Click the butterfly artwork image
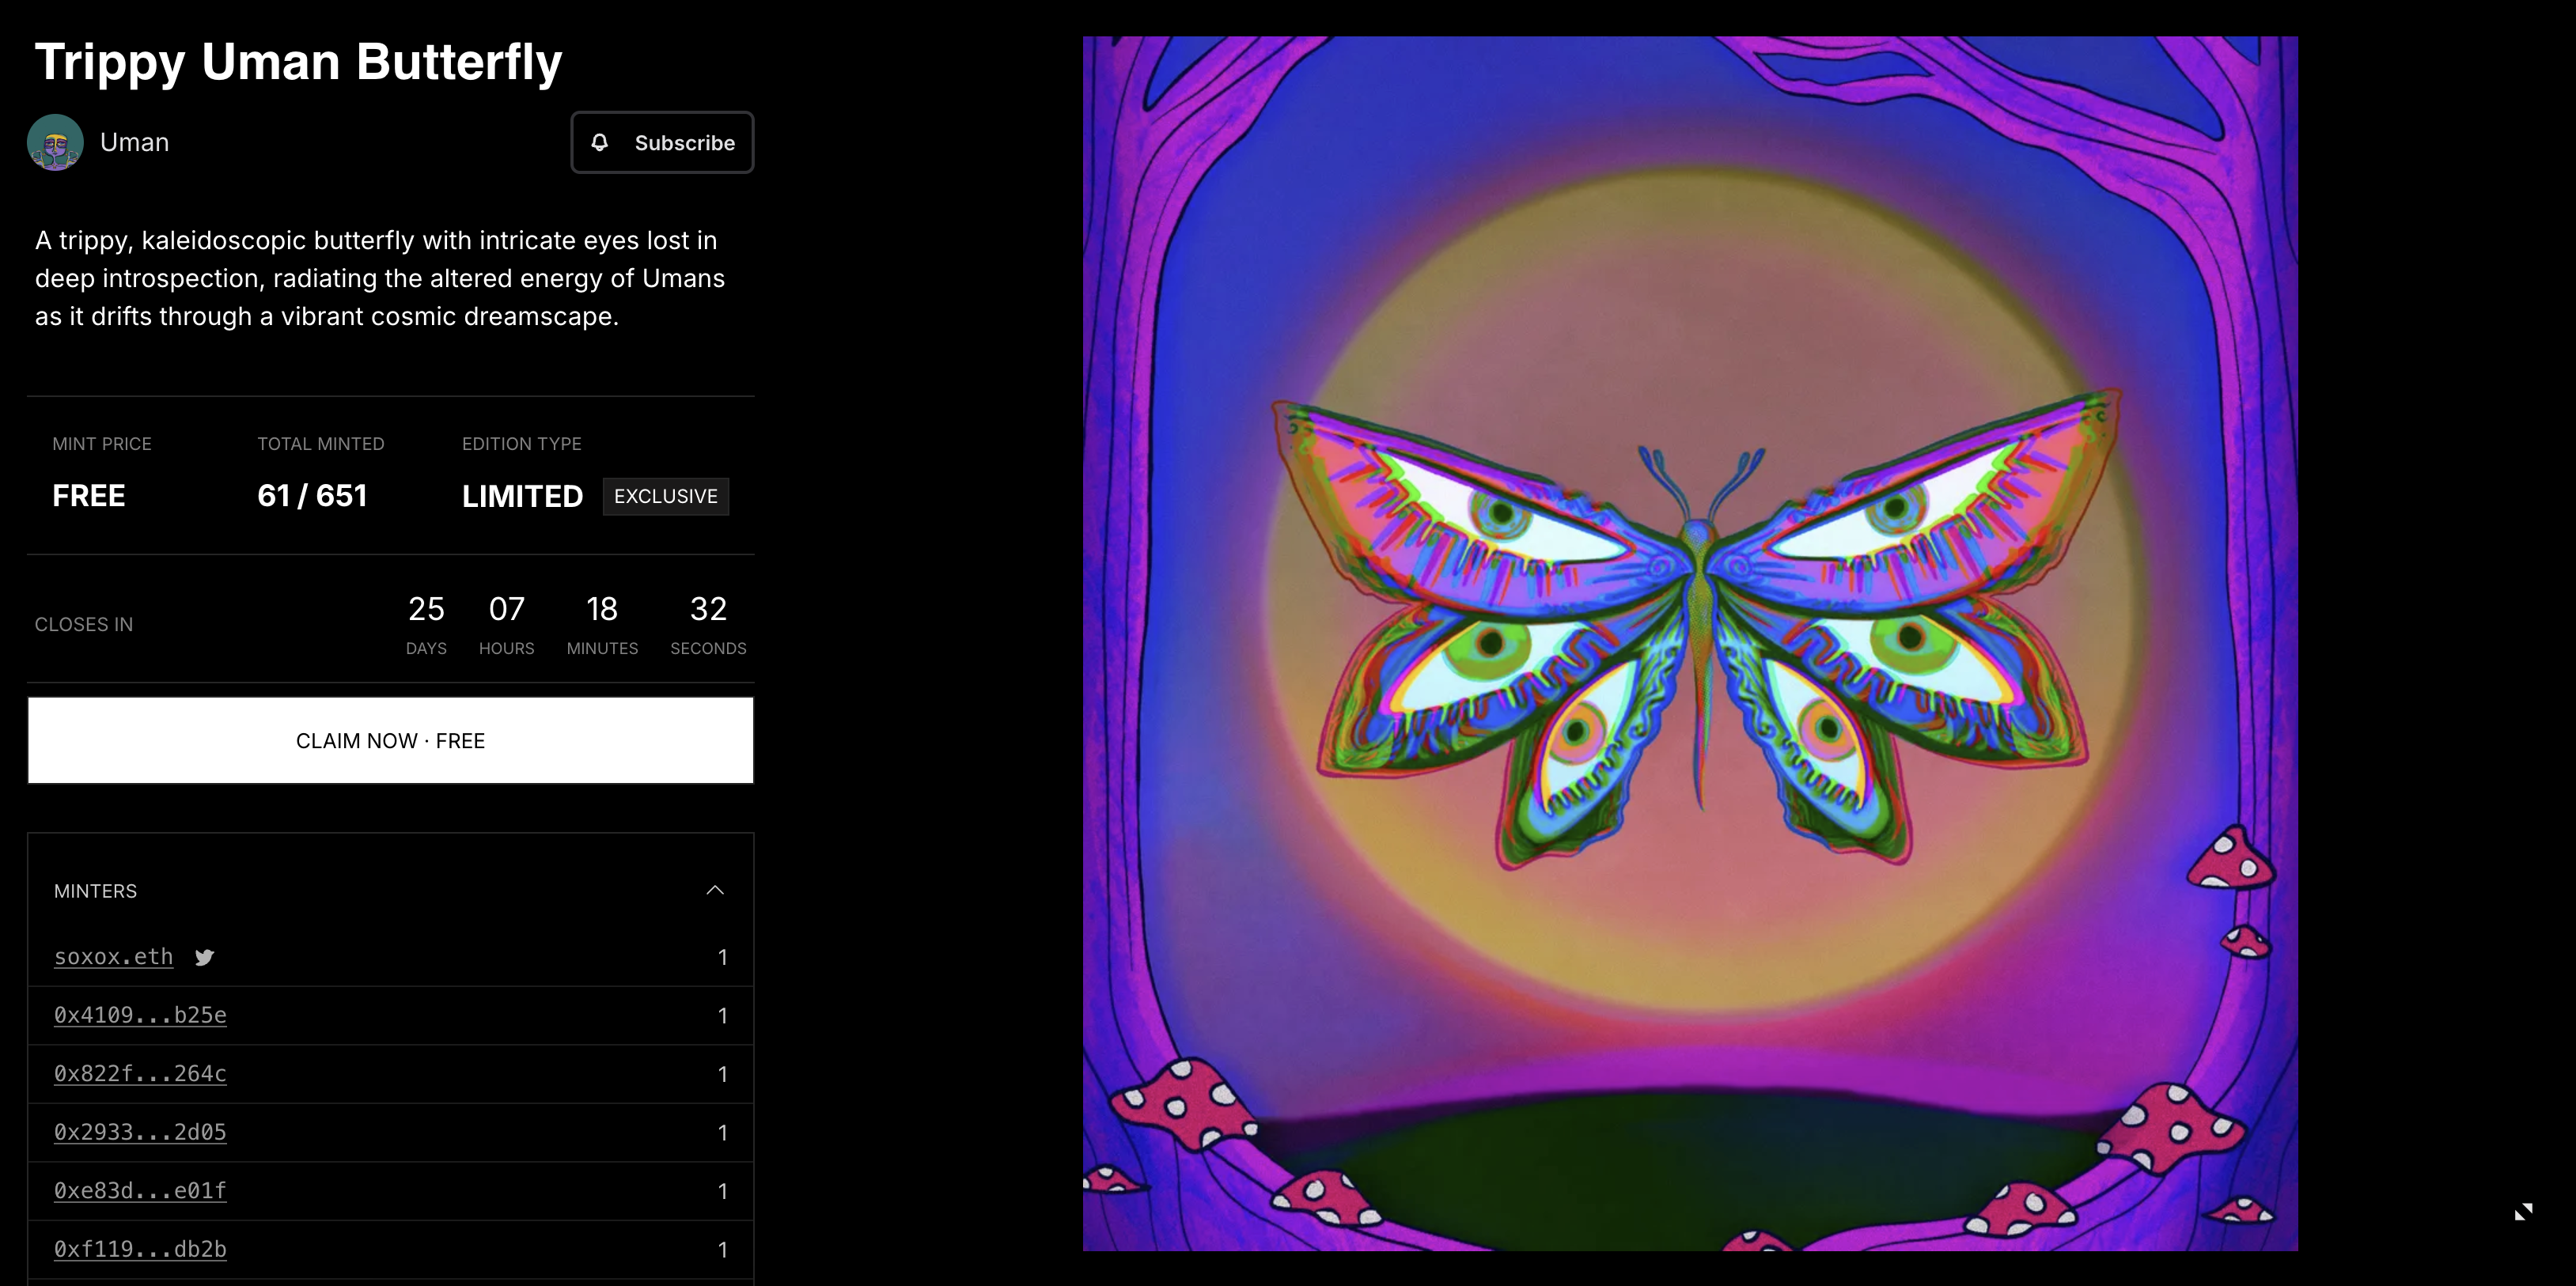 pos(1690,643)
